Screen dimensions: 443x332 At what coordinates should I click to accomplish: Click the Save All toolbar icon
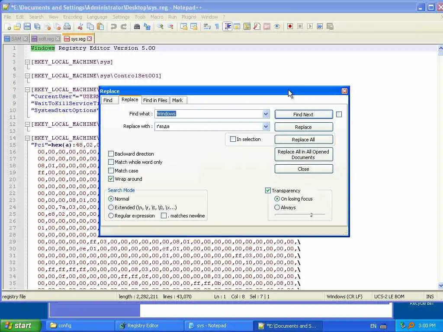pos(37,26)
